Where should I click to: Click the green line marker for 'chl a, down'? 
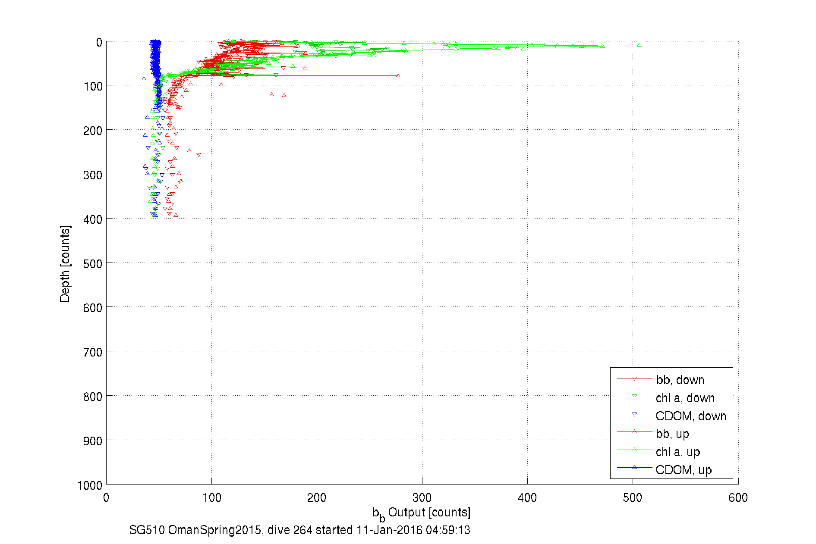(634, 396)
